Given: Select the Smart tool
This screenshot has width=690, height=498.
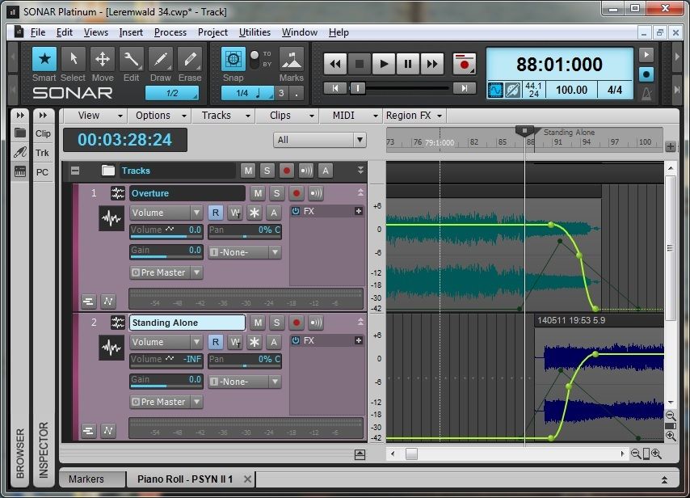Looking at the screenshot, I should pyautogui.click(x=44, y=60).
